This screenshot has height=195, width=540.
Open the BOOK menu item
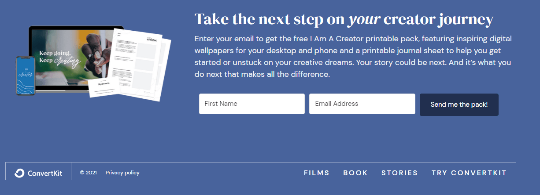pyautogui.click(x=355, y=173)
